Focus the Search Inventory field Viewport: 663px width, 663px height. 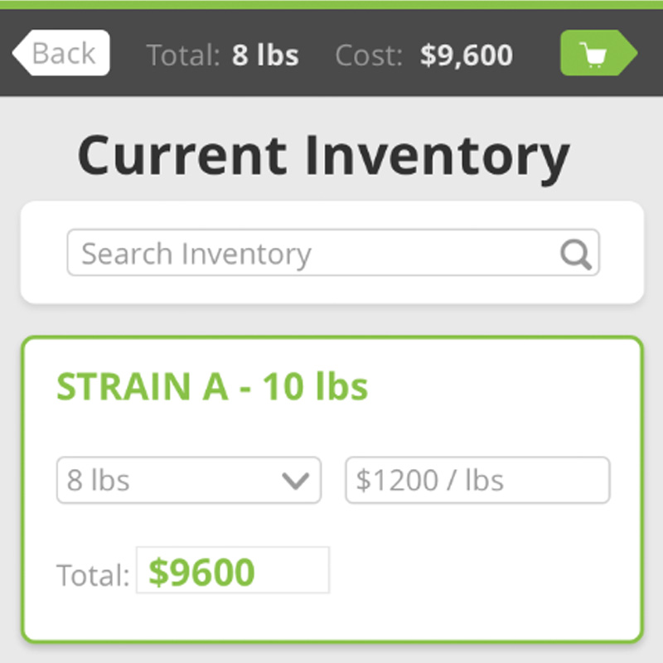(x=333, y=253)
